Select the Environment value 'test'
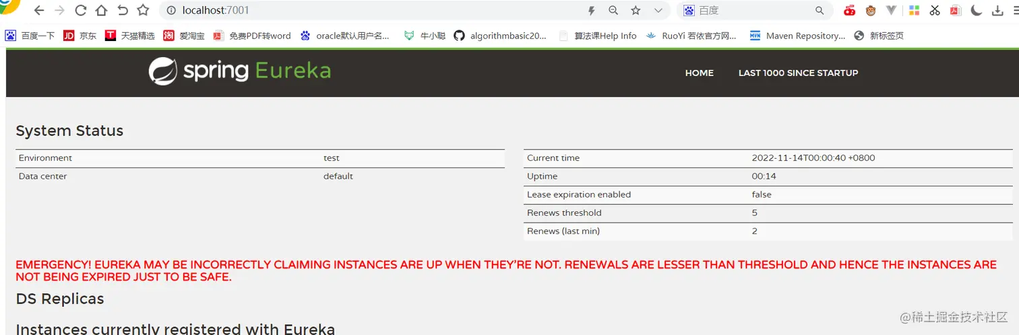This screenshot has width=1019, height=335. point(332,158)
